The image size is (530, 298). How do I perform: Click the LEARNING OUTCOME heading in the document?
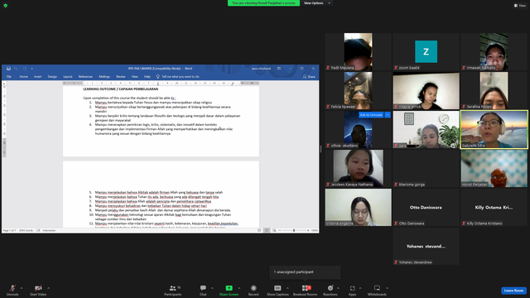[121, 89]
